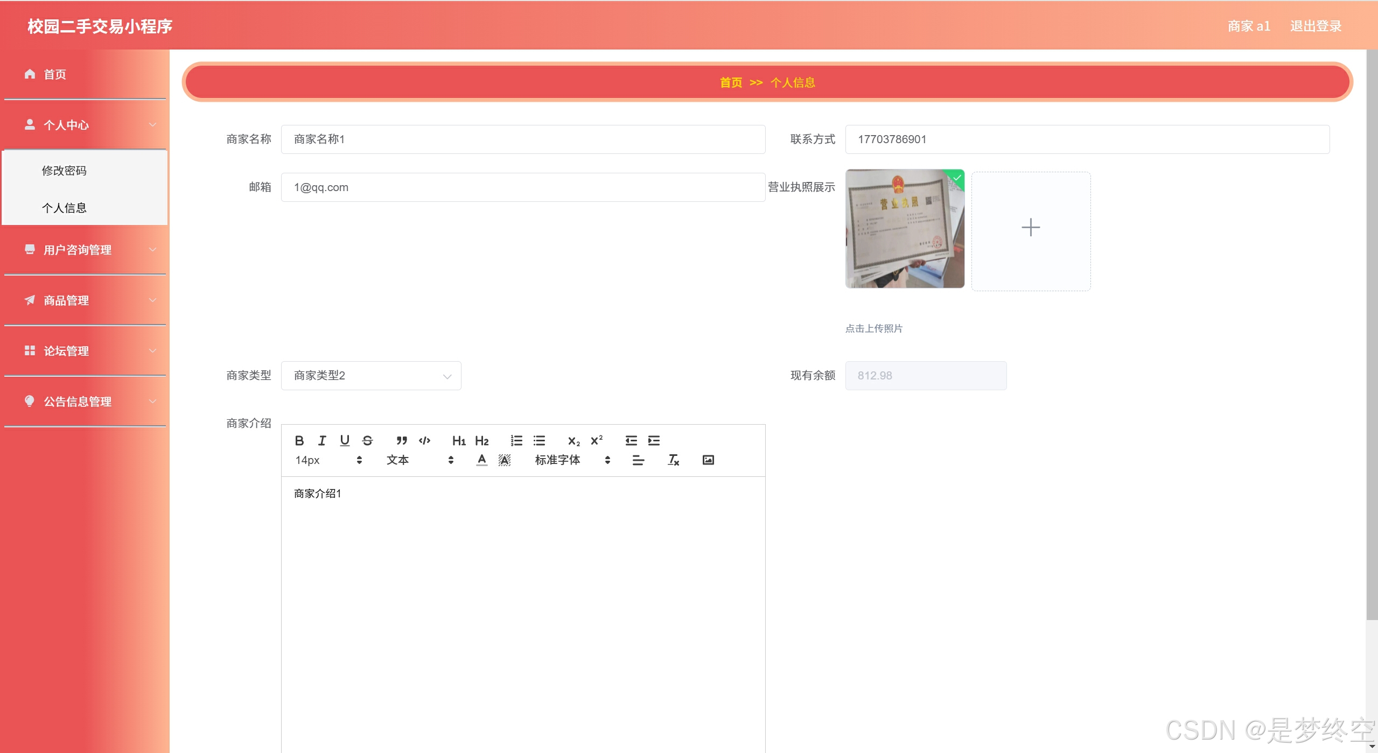Open the text color picker

(482, 460)
